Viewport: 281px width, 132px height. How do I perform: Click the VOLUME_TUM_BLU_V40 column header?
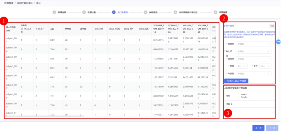coord(203,29)
